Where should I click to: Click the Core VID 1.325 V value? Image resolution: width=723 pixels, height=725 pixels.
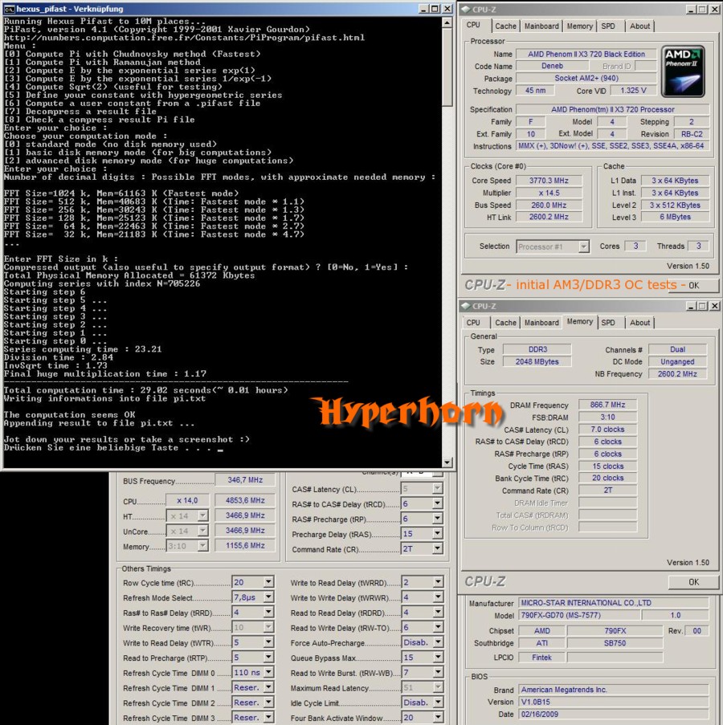tap(633, 91)
